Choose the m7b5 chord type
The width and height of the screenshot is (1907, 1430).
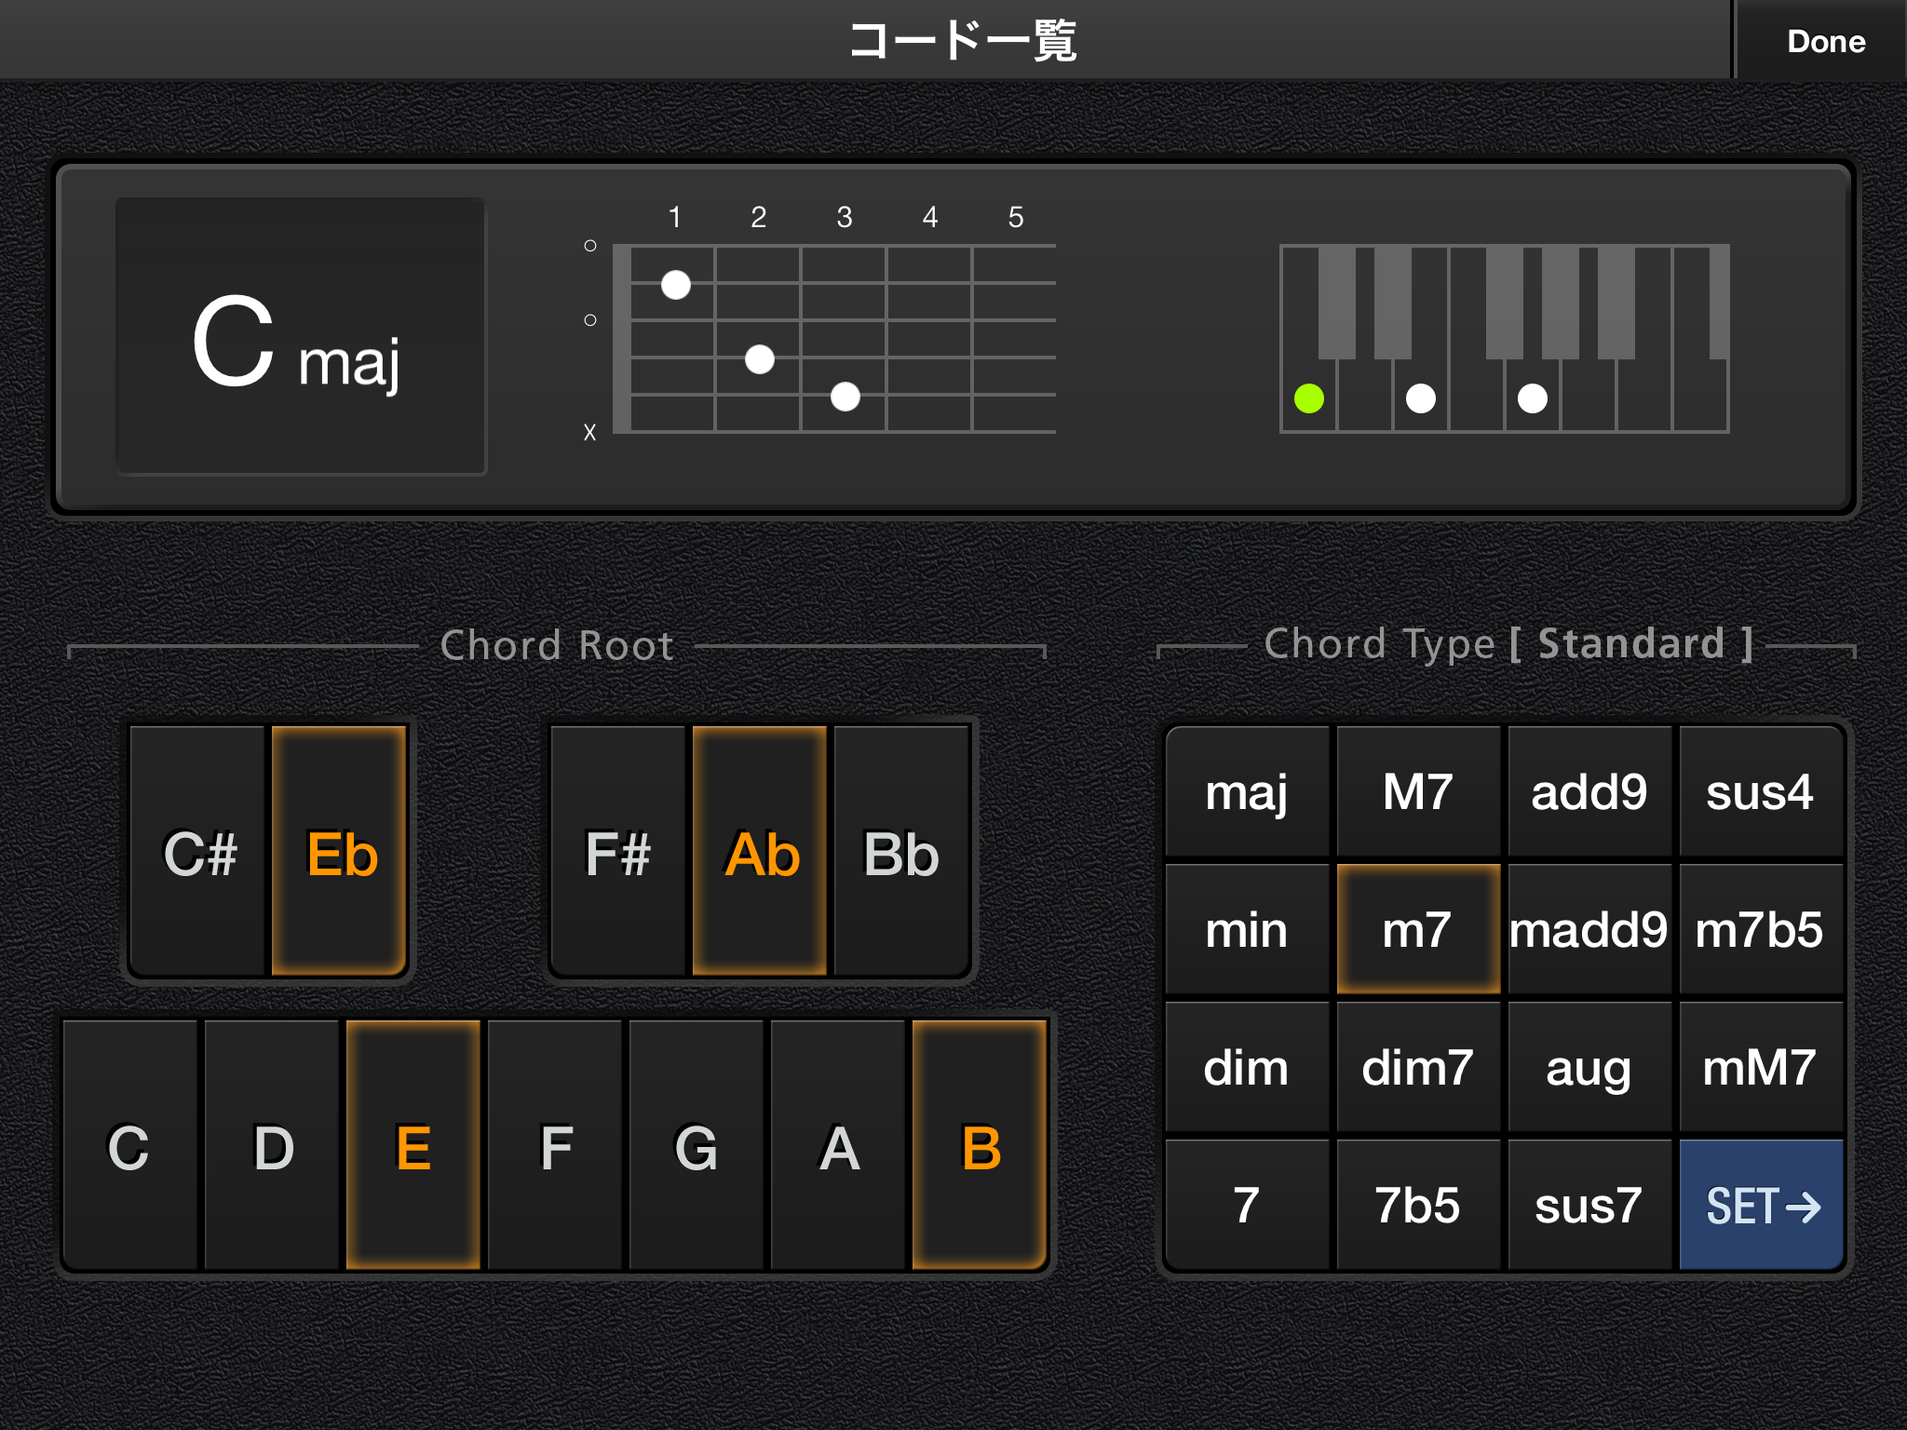coord(1761,929)
